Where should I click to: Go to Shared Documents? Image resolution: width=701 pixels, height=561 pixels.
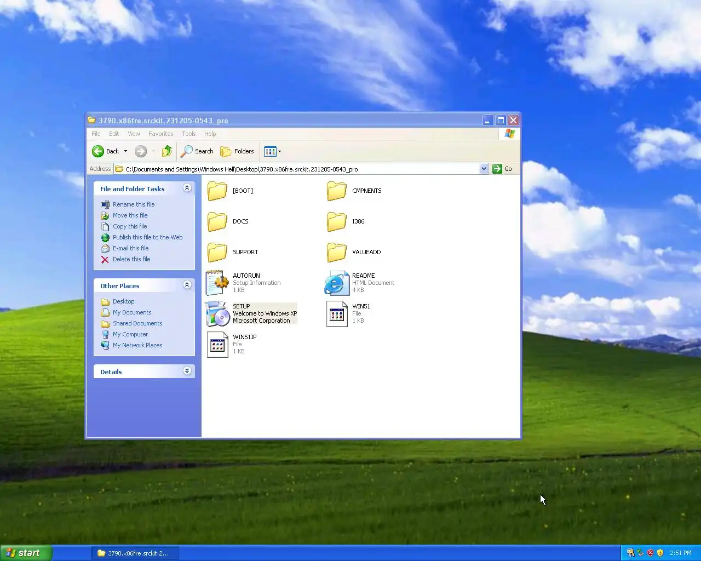(137, 323)
